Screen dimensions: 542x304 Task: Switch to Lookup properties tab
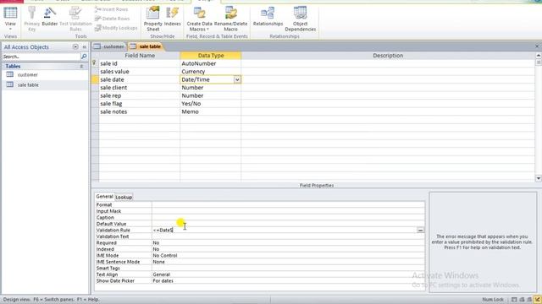pyautogui.click(x=124, y=197)
